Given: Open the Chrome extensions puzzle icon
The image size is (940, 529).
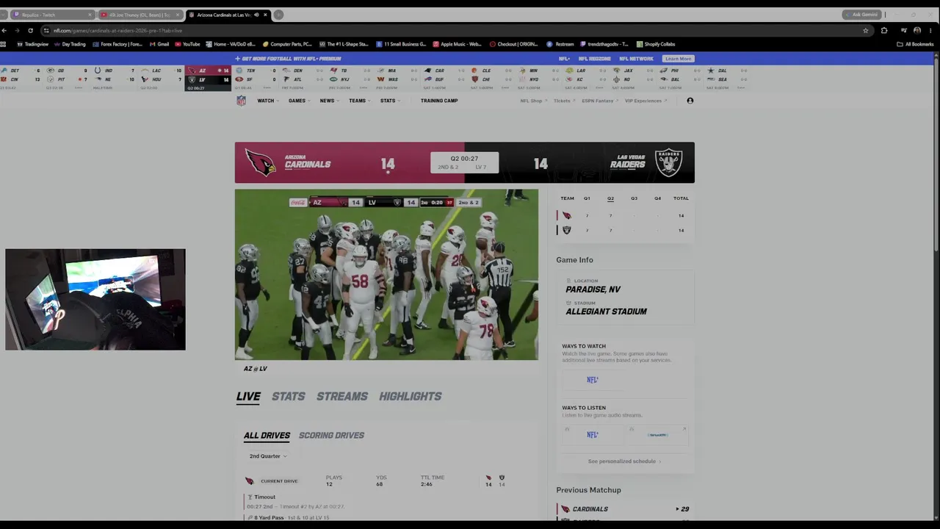Looking at the screenshot, I should click(x=884, y=30).
